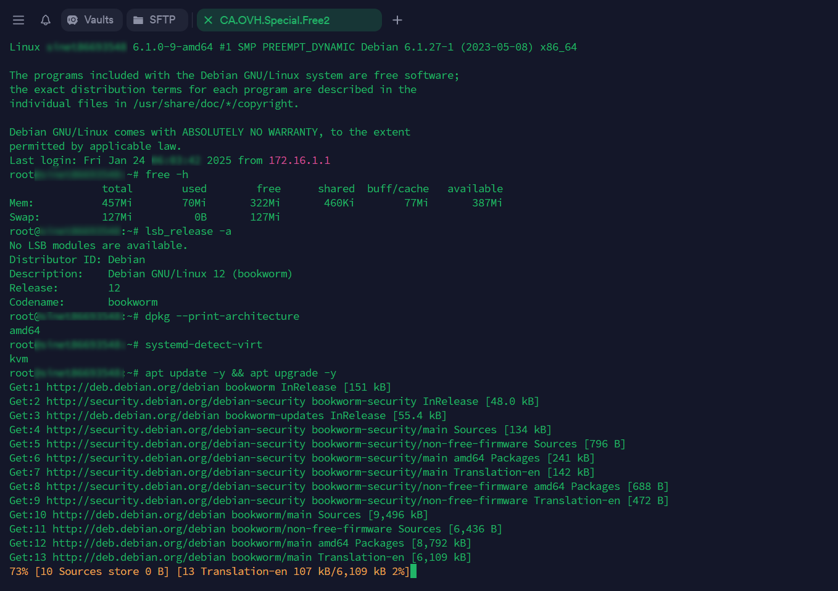Click the 73% progress status line

[209, 571]
